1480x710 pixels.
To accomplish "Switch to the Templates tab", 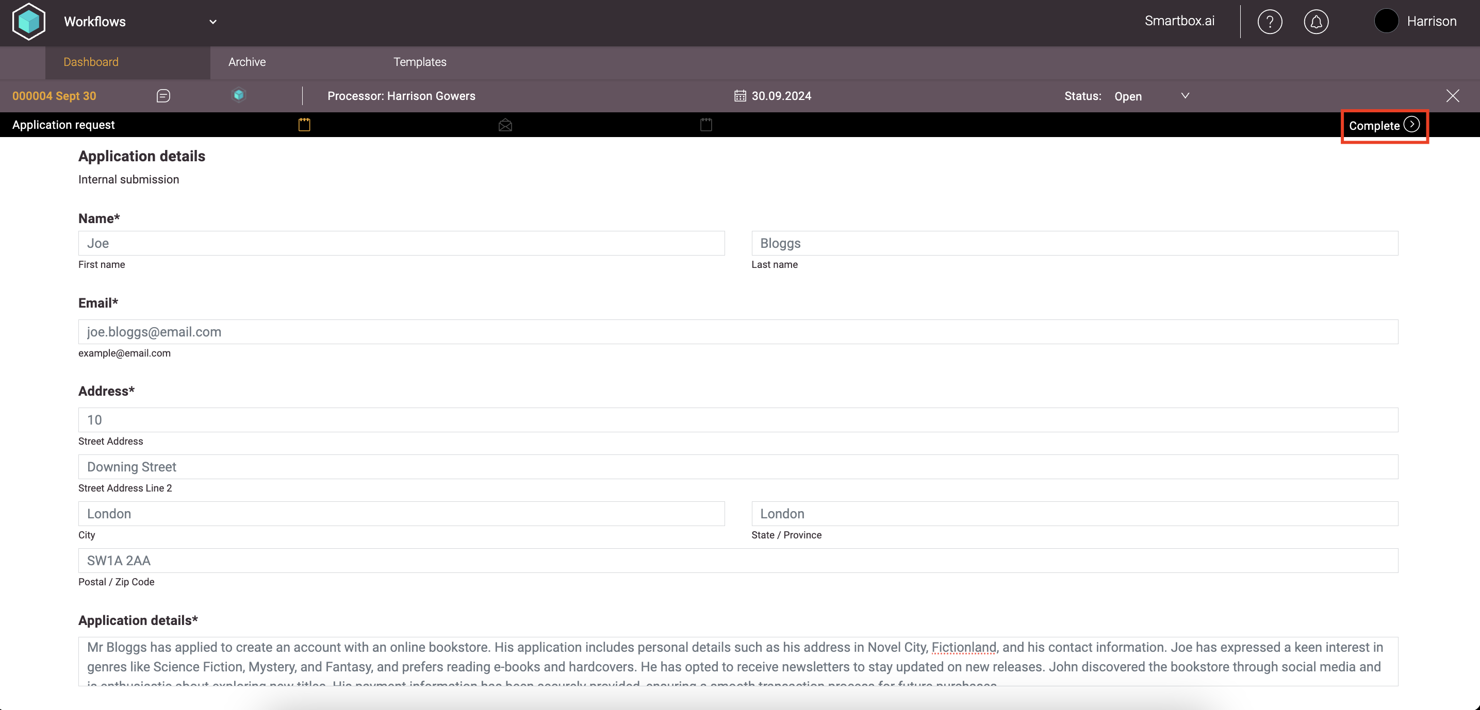I will (419, 62).
